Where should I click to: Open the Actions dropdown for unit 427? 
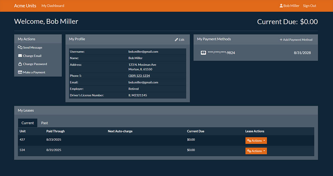(256, 140)
